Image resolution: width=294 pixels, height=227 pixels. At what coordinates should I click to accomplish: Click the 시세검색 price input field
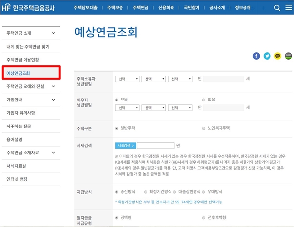[x=155, y=146]
